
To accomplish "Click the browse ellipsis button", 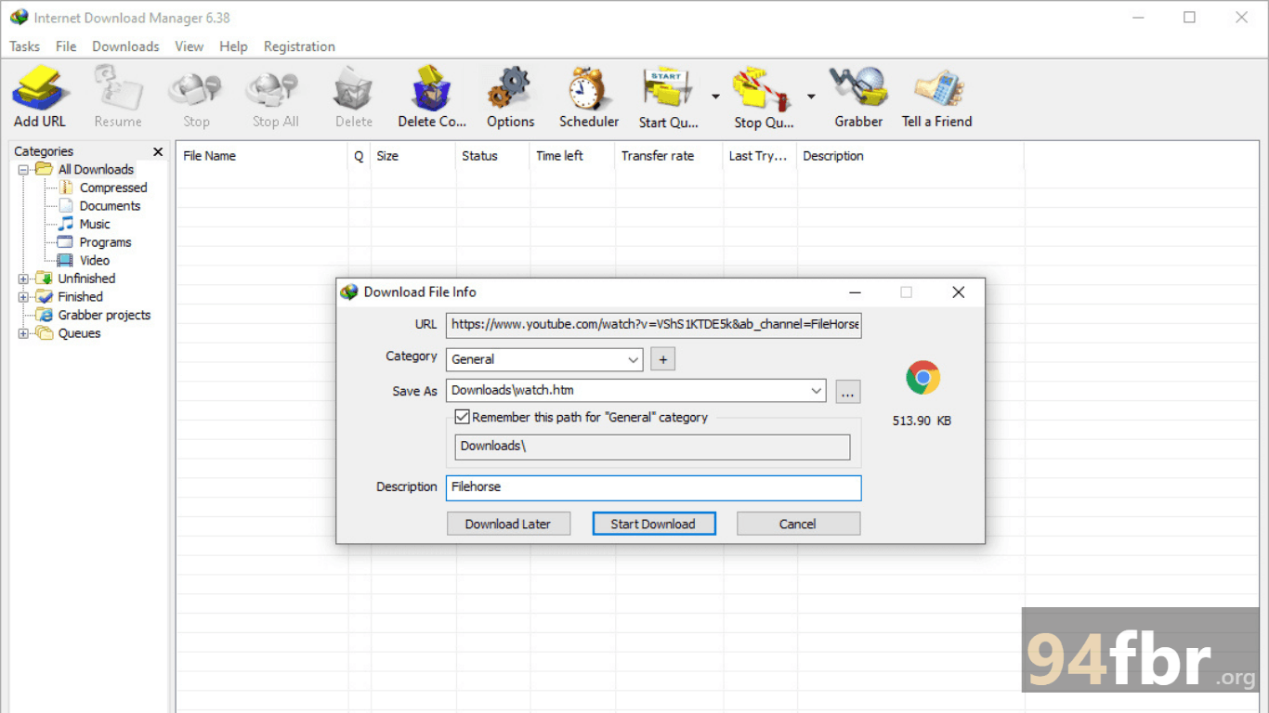I will [x=847, y=392].
